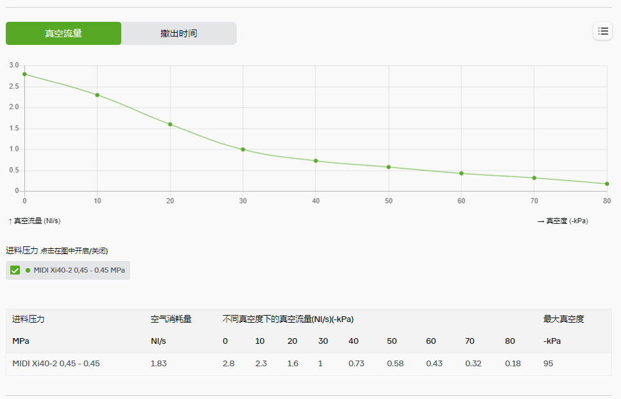Click the MIDI Xi40-2 table row label
The height and width of the screenshot is (399, 621).
click(x=56, y=363)
